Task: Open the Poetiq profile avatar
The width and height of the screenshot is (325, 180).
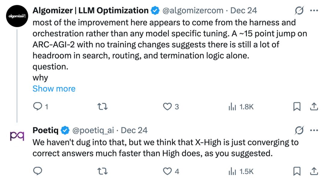Action: 17,136
